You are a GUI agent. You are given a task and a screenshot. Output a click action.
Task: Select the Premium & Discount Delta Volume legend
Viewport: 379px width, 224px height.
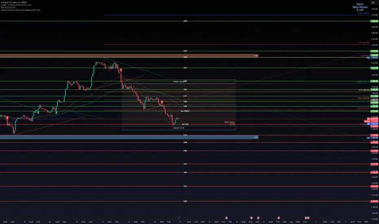click(x=20, y=10)
